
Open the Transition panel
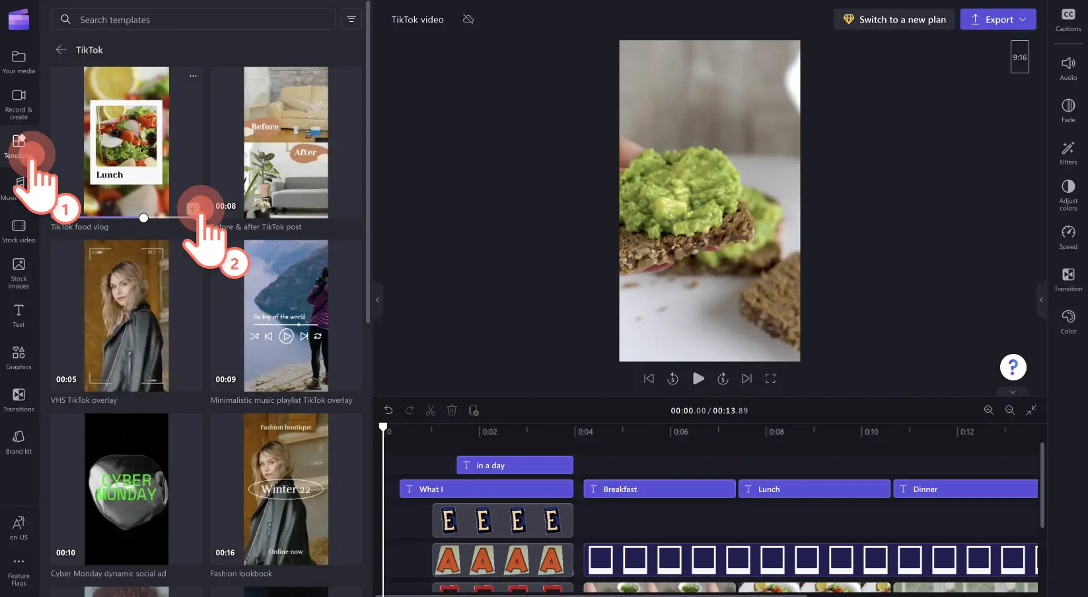point(1067,279)
